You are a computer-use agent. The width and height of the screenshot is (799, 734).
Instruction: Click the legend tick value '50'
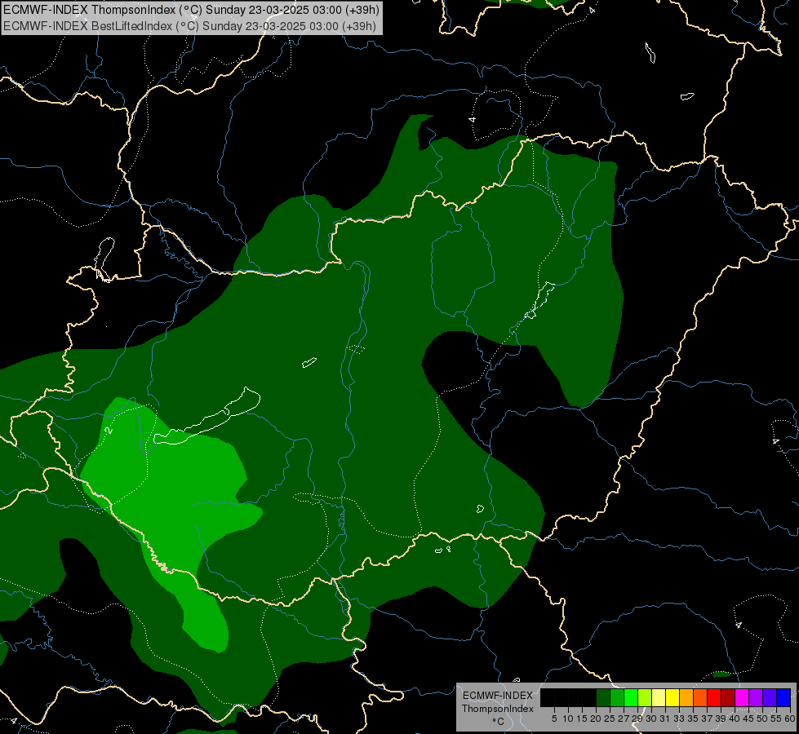tap(762, 719)
